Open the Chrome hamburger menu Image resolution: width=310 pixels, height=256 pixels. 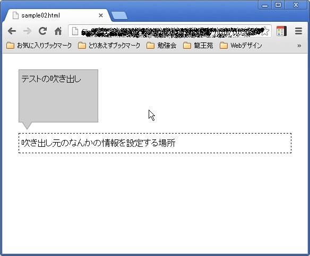tap(298, 31)
